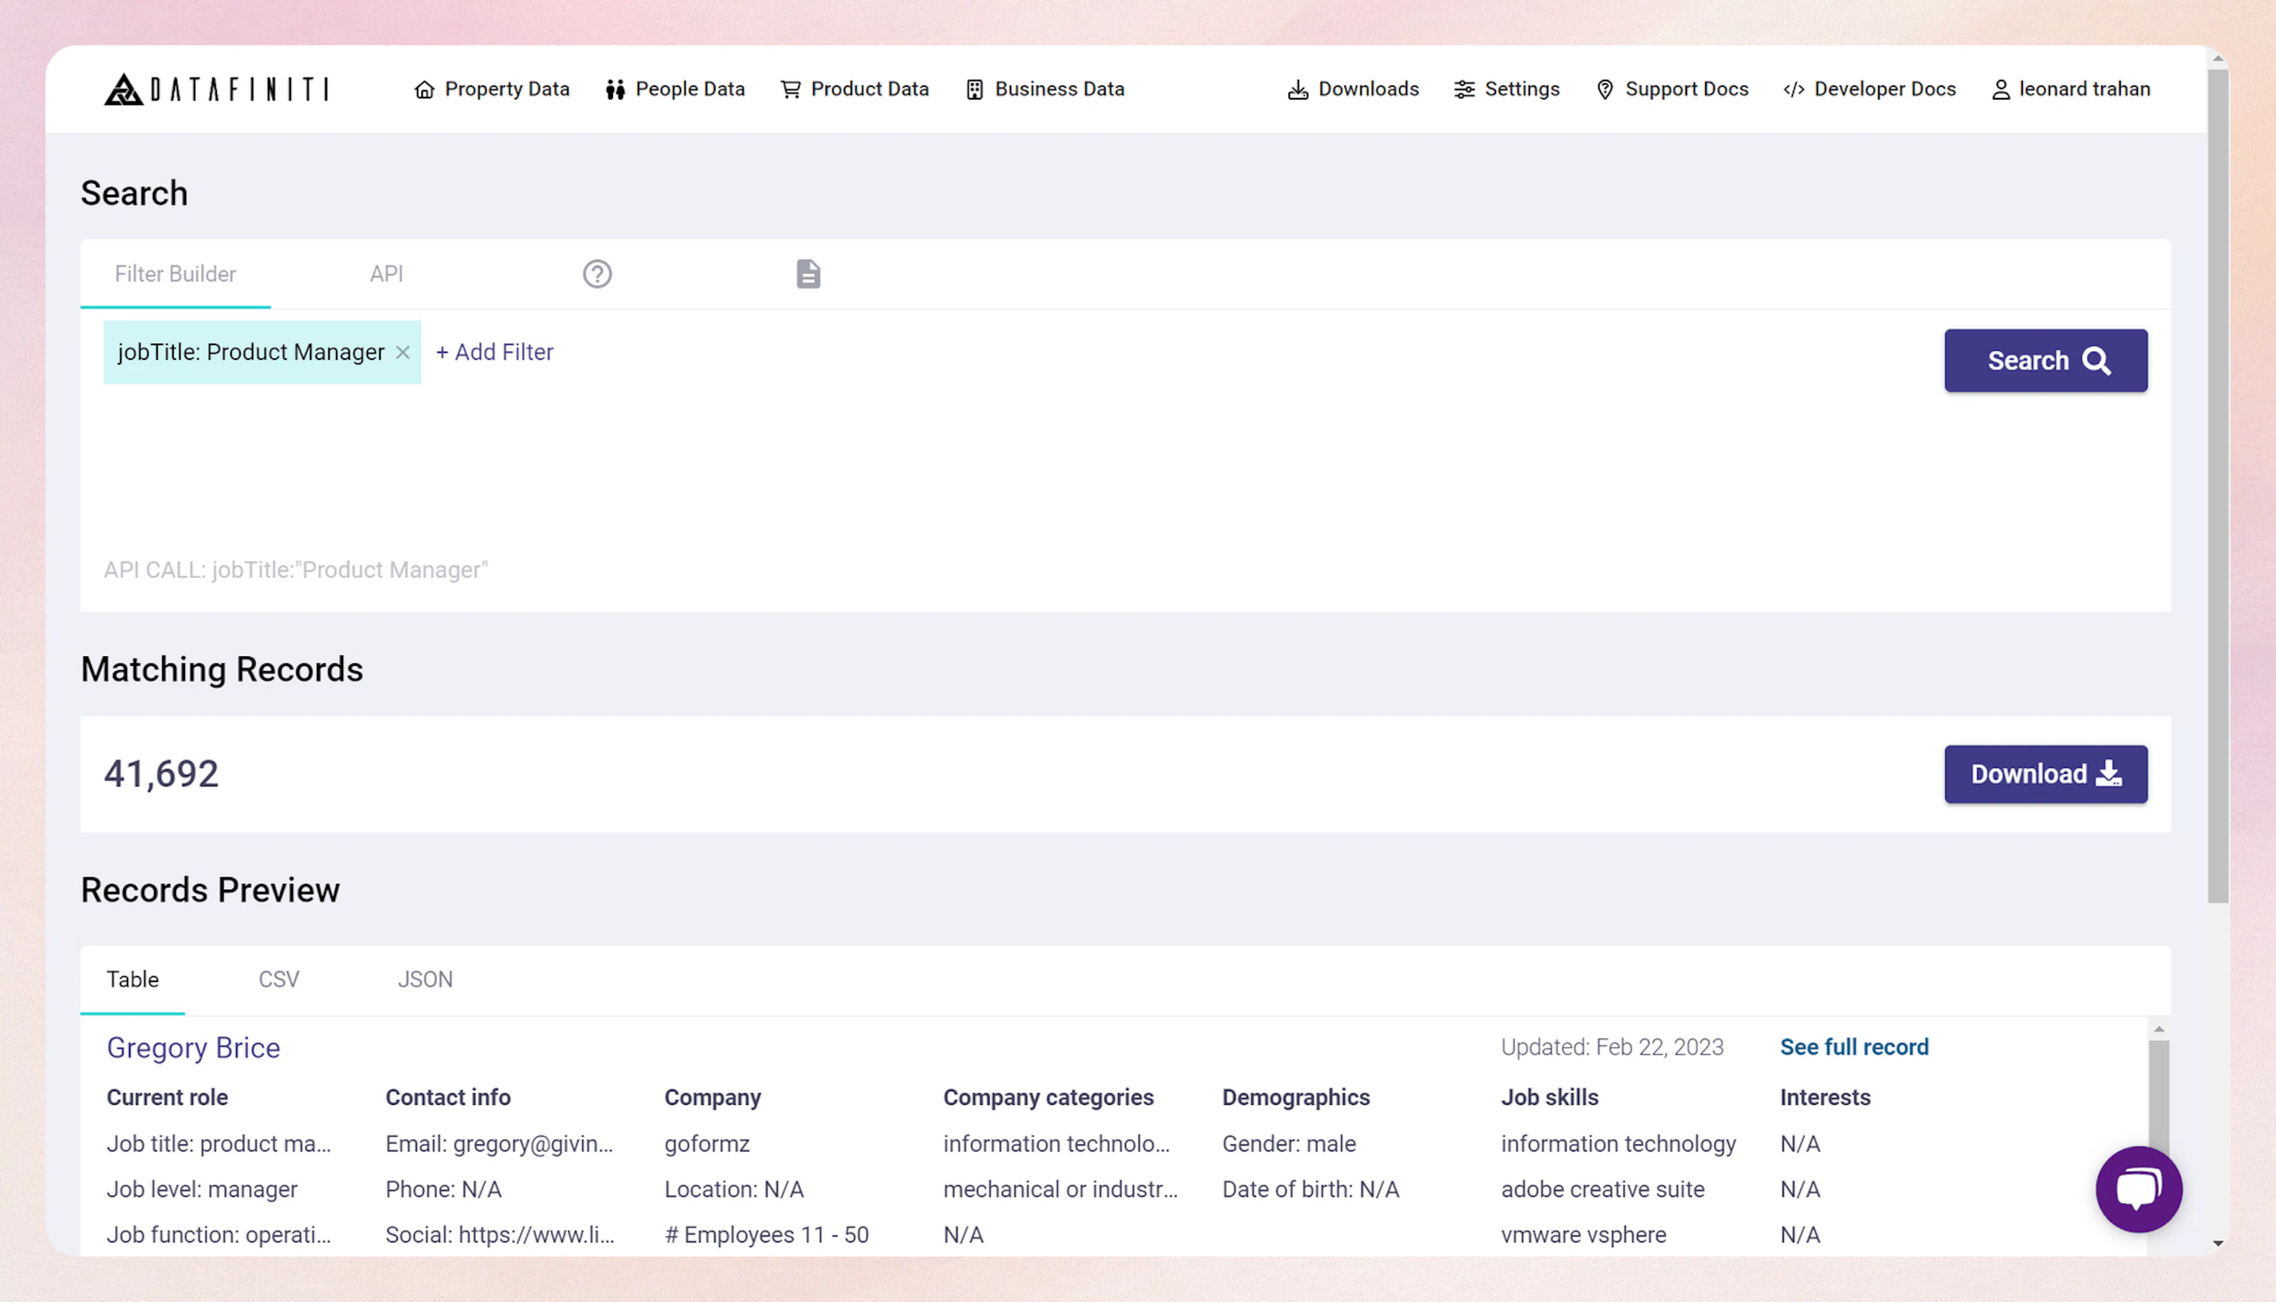Switch to the API tab
The height and width of the screenshot is (1302, 2276).
coord(386,274)
